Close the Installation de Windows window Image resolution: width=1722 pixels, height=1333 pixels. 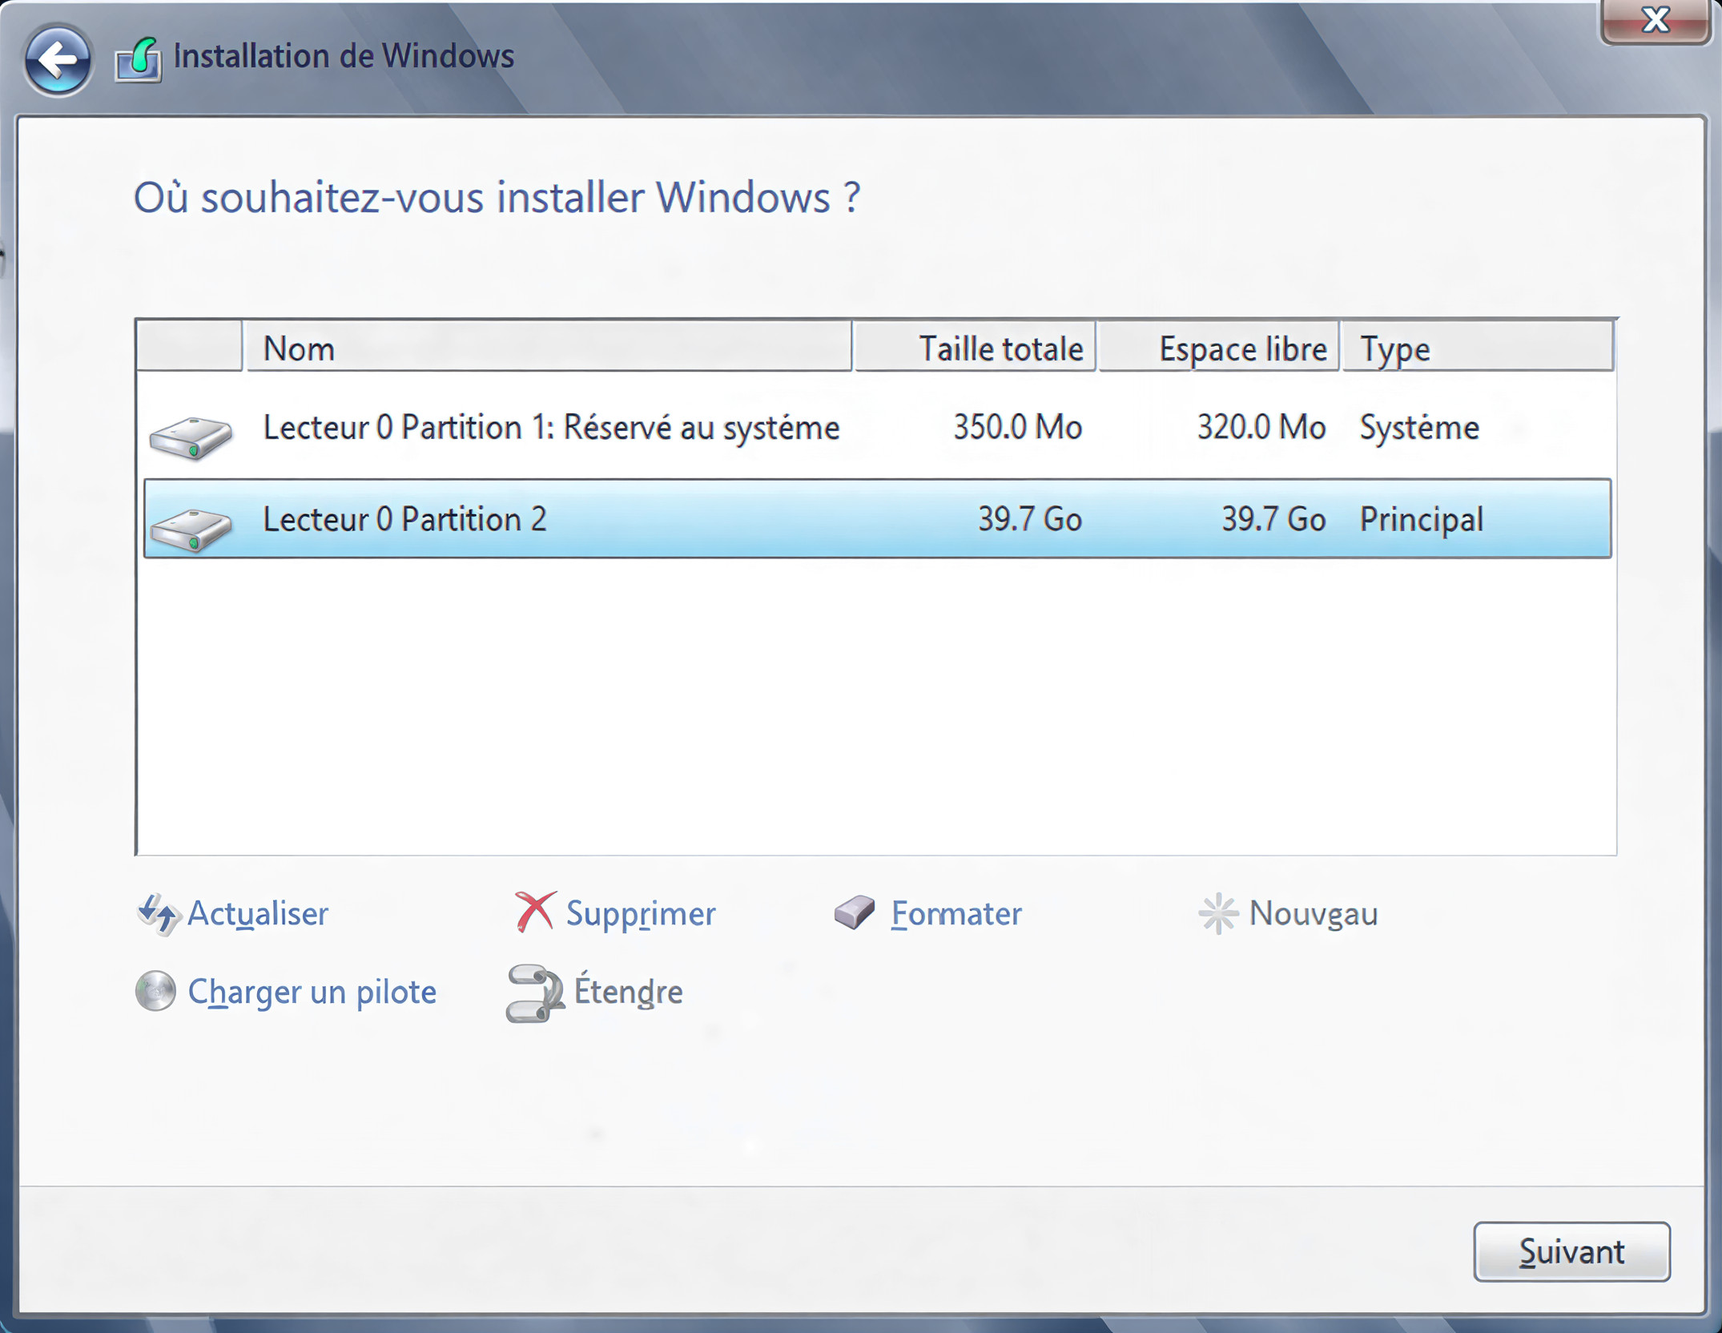click(1654, 21)
